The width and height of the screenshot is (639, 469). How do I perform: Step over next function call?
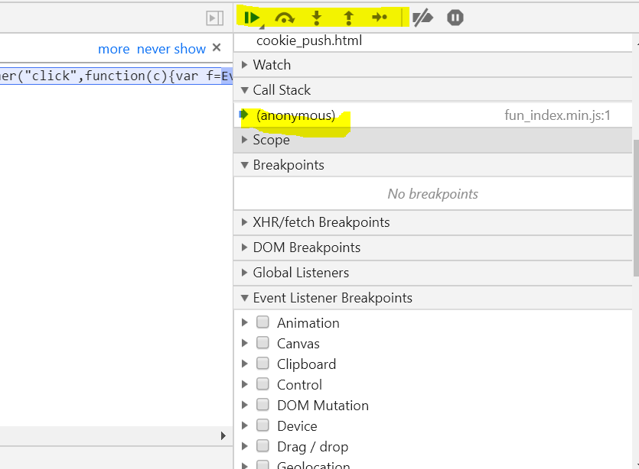click(x=285, y=18)
